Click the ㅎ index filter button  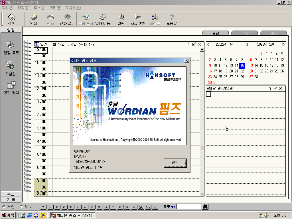click(x=134, y=207)
